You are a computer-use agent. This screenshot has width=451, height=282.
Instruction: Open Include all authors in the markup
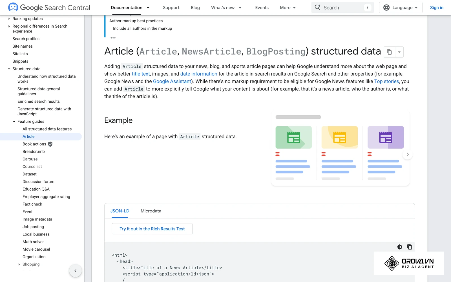click(x=142, y=28)
